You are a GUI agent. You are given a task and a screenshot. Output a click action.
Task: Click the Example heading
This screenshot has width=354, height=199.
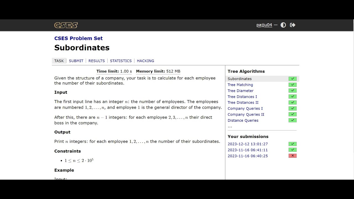tap(64, 170)
